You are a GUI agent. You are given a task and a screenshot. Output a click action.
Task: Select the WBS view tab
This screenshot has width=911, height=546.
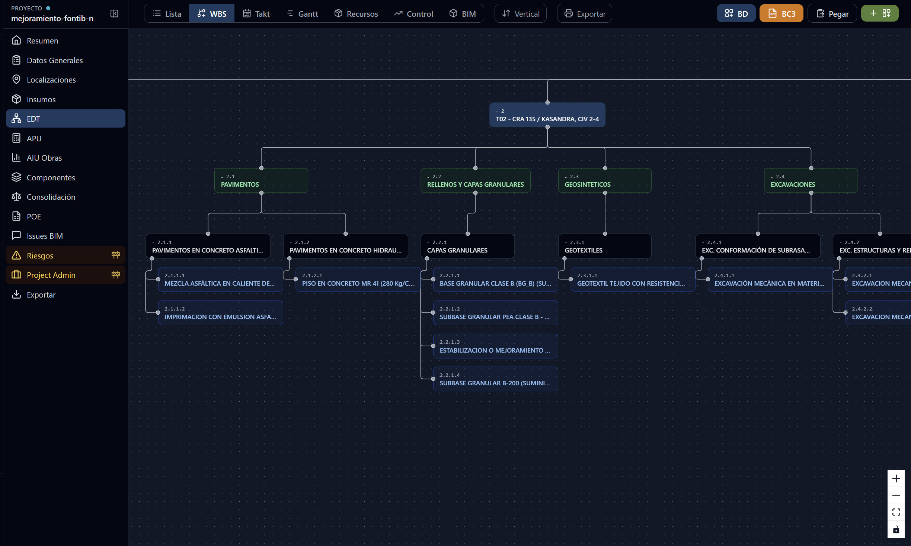point(212,14)
